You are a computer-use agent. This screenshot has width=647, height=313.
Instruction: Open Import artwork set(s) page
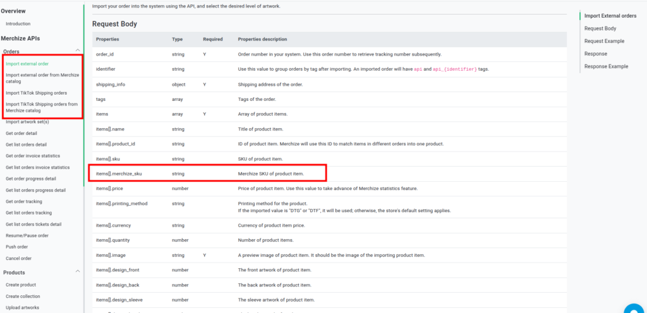28,122
